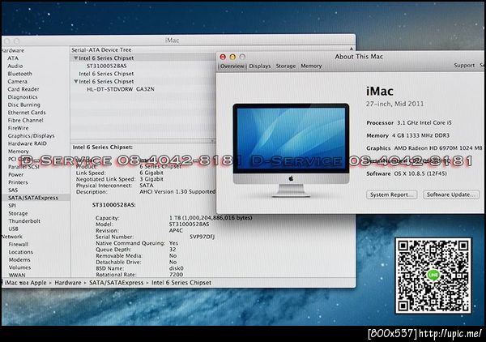Select Fibre Channel in the sidebar
486x342 pixels.
(x=25, y=120)
